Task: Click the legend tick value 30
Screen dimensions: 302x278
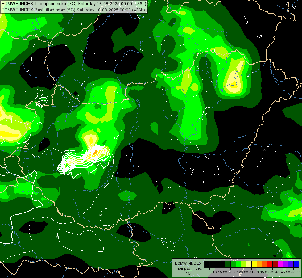Action: point(246,272)
